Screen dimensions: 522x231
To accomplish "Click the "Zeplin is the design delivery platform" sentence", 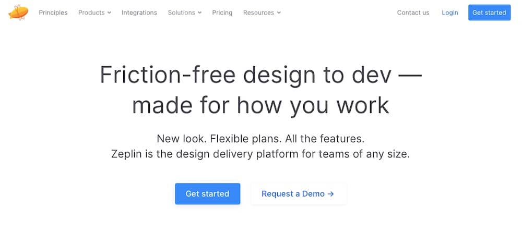I will [x=260, y=154].
